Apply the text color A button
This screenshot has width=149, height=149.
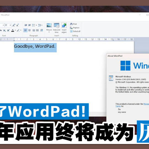pyautogui.click(x=13, y=30)
